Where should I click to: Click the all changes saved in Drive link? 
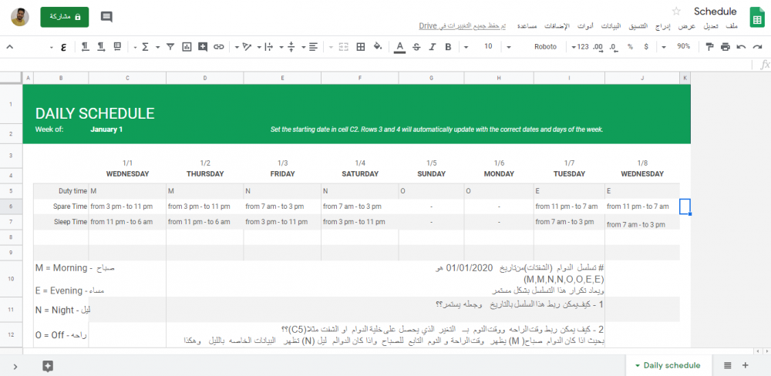point(462,26)
